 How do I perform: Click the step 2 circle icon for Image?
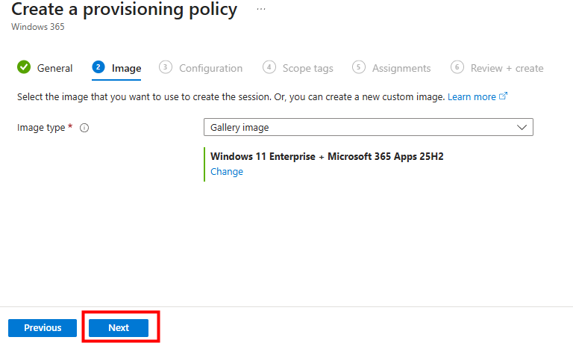[x=98, y=67]
